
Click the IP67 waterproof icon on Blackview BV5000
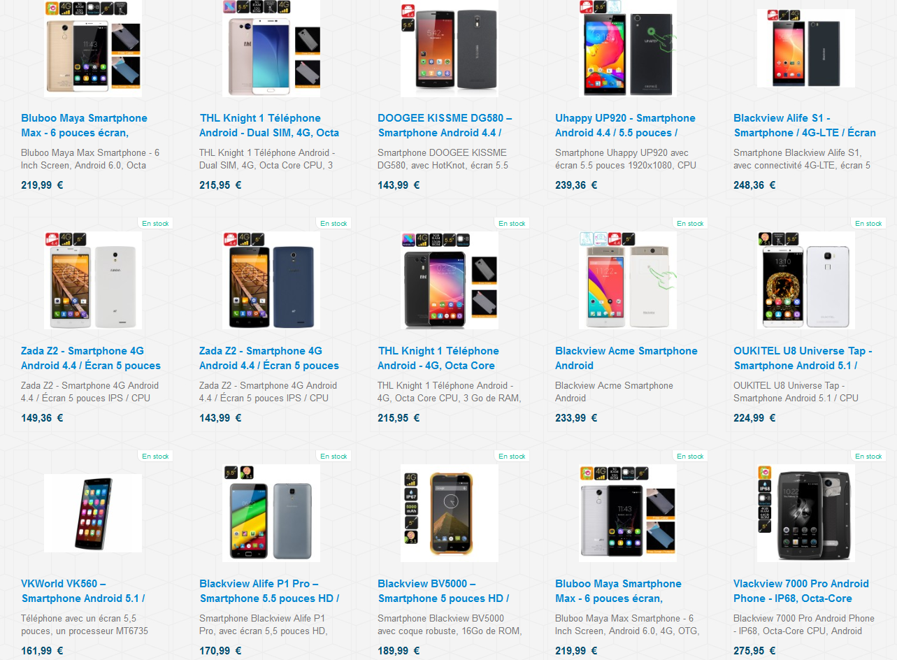(x=411, y=494)
